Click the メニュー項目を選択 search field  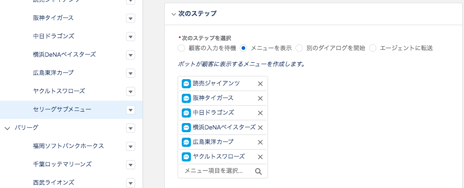(x=223, y=171)
